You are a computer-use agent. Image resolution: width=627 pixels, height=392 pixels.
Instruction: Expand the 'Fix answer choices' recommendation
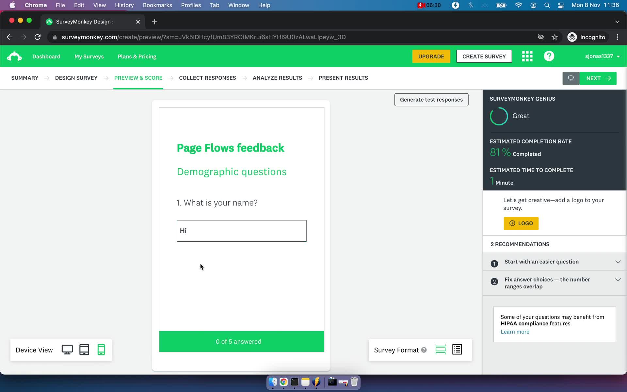pyautogui.click(x=618, y=280)
